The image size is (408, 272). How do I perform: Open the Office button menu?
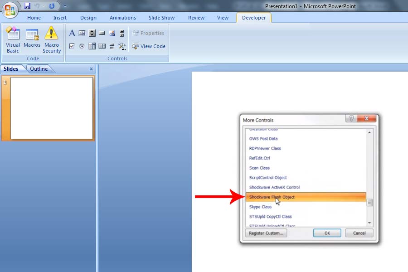tap(10, 10)
